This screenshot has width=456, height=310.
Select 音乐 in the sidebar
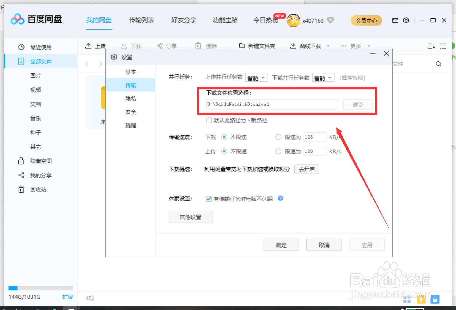click(x=36, y=118)
